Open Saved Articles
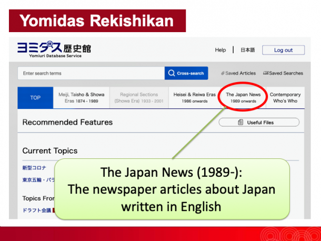The width and height of the screenshot is (321, 241). coord(238,73)
